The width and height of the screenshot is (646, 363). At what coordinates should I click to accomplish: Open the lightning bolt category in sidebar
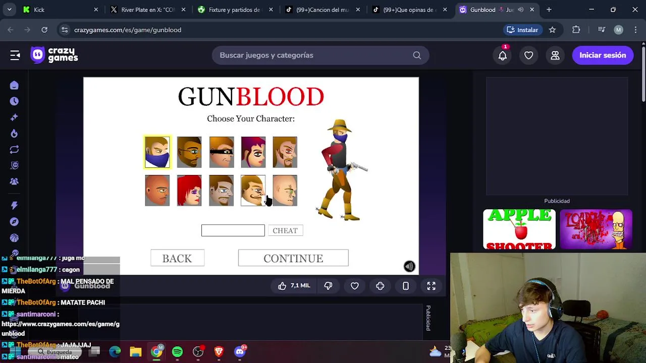click(x=14, y=205)
